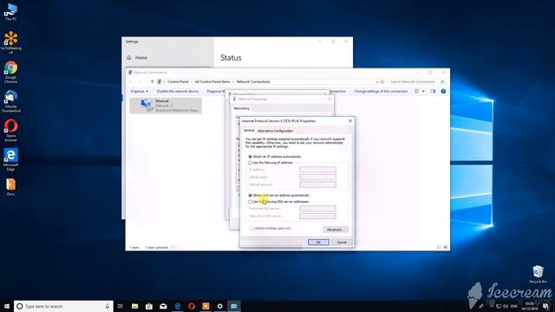This screenshot has height=312, width=555.
Task: Open Mail app from taskbar
Action: [x=163, y=306]
